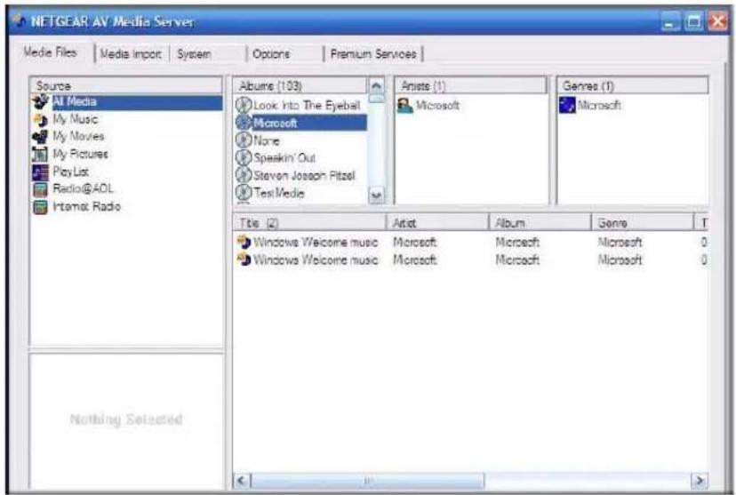Image resolution: width=736 pixels, height=495 pixels.
Task: Sort tracks by the Album column header
Action: [x=540, y=223]
